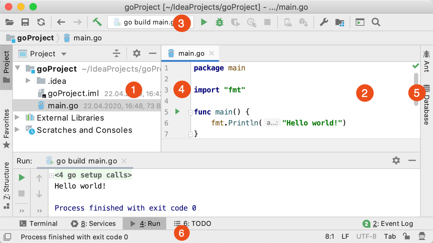This screenshot has height=243, width=433.
Task: Toggle the Structure tool window
Action: point(6,181)
